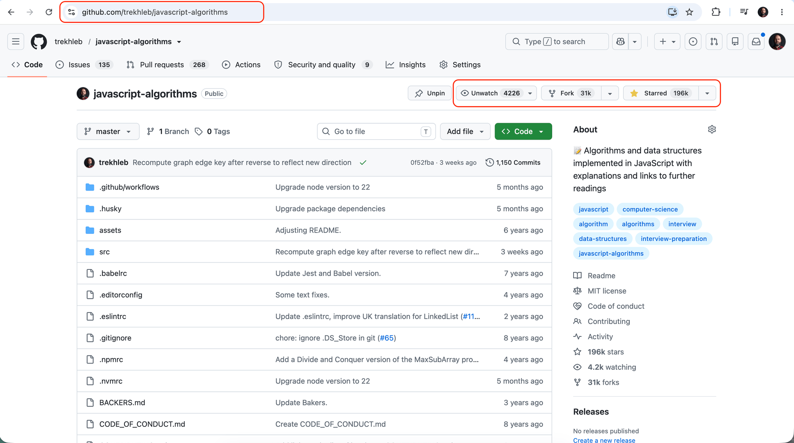Fork the repository
The image size is (794, 443).
click(x=571, y=93)
